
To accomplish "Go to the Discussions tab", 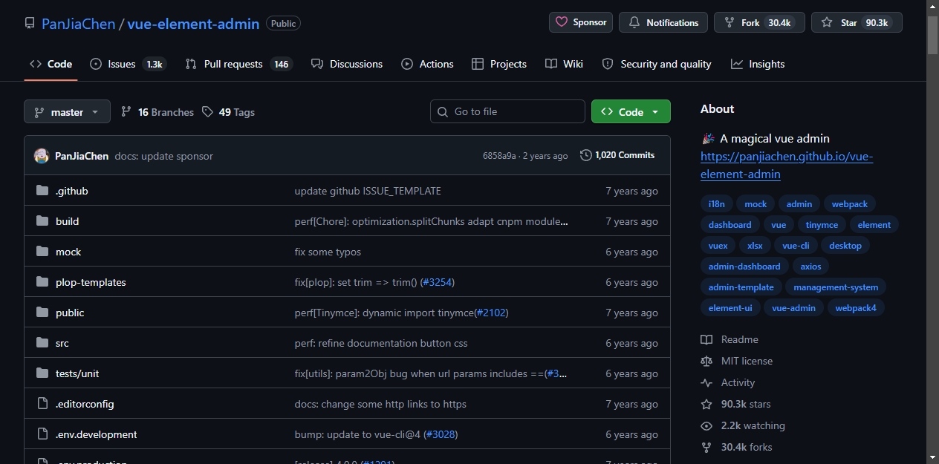I will point(347,64).
